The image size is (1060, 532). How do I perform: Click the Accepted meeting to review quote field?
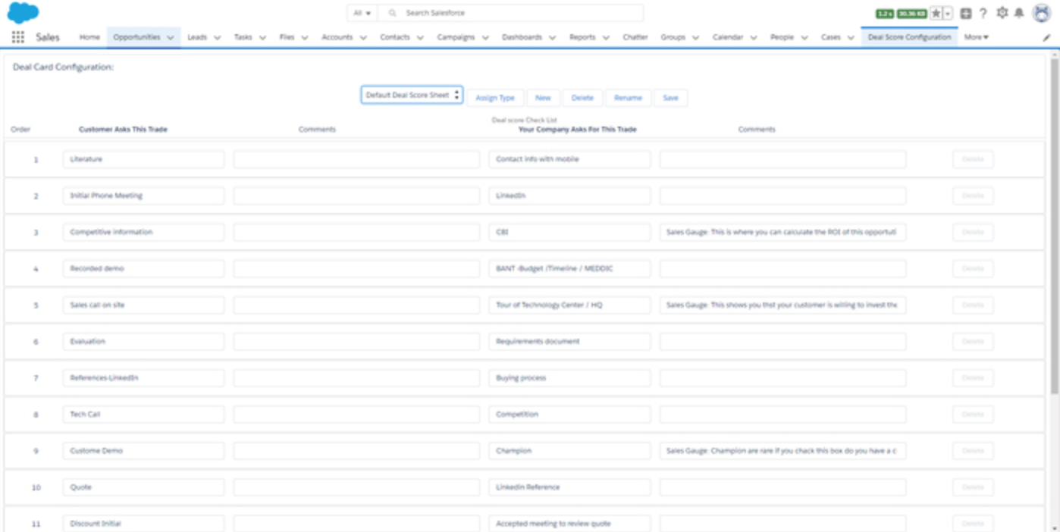click(x=569, y=524)
